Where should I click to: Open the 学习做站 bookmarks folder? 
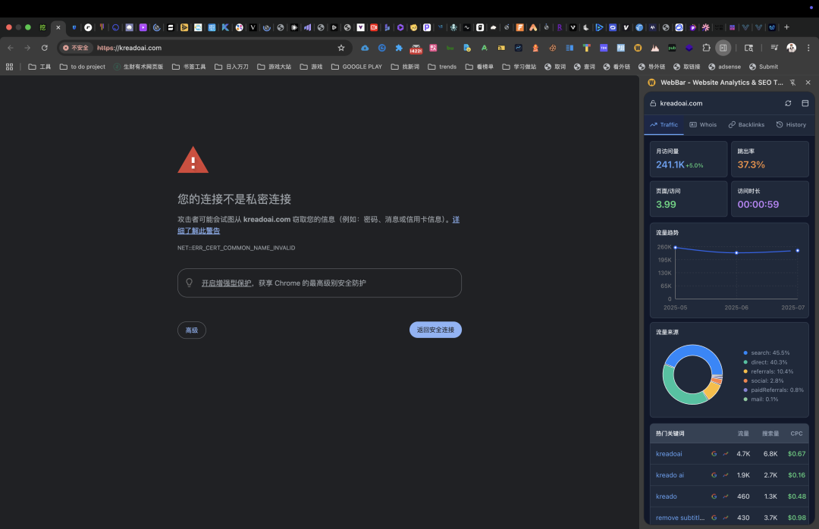pyautogui.click(x=519, y=67)
